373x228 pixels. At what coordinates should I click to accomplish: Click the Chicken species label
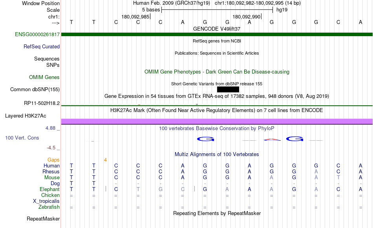[x=50, y=195]
